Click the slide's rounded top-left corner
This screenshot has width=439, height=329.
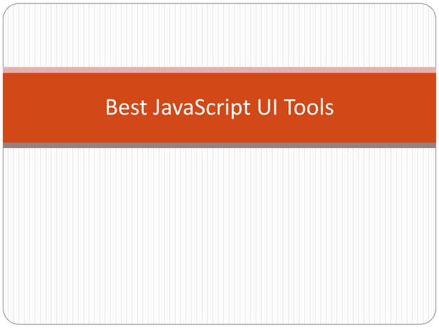point(8,8)
